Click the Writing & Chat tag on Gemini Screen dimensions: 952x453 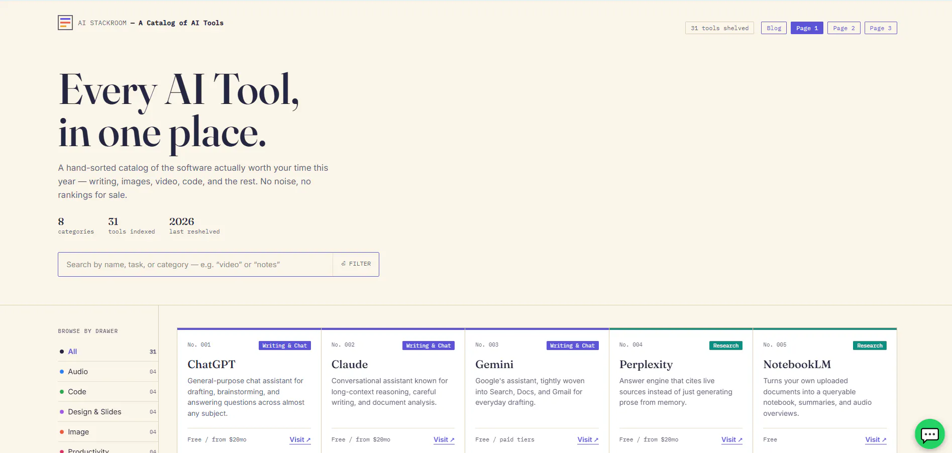(x=573, y=346)
